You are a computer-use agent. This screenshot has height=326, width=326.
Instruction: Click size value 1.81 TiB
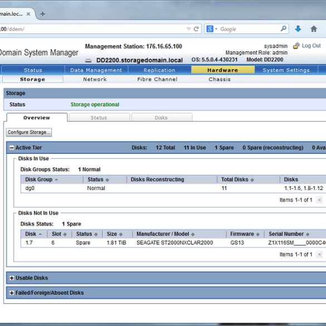pos(116,242)
